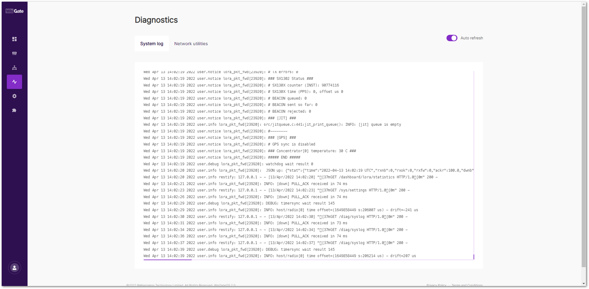Open the Settings gear icon in sidebar
This screenshot has height=289, width=589.
tap(14, 96)
